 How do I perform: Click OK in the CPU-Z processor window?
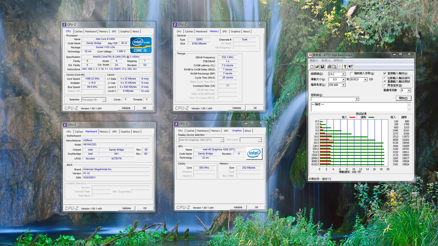[x=145, y=108]
